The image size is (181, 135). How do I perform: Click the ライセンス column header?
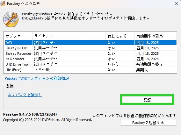69,36
